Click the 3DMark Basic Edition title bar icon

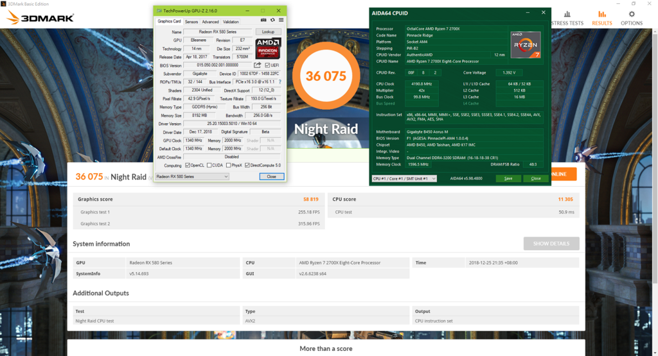click(x=3, y=3)
